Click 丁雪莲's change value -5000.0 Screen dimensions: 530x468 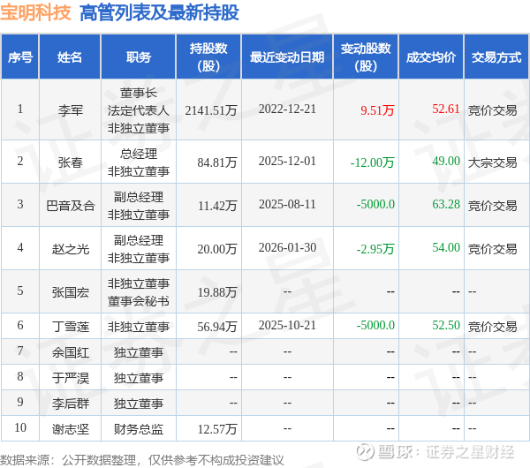click(x=375, y=325)
